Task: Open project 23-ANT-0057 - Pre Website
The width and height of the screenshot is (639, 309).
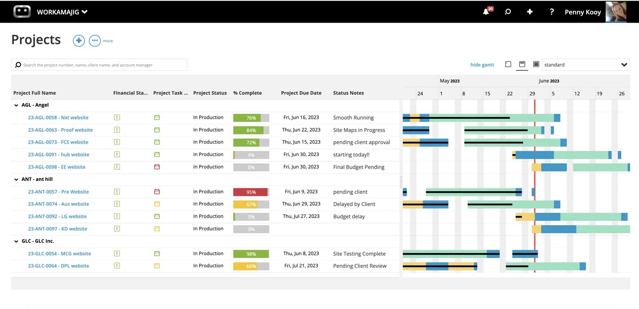Action: click(x=58, y=192)
